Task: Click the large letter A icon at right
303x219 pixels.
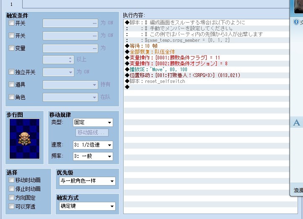Action: (x=297, y=123)
